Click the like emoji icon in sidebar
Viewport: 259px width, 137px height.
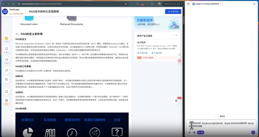7,38
